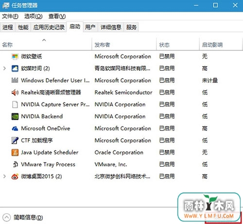Image resolution: width=243 pixels, height=224 pixels.
Task: Click publisher Realtek Semiconductor
Action: (x=123, y=93)
